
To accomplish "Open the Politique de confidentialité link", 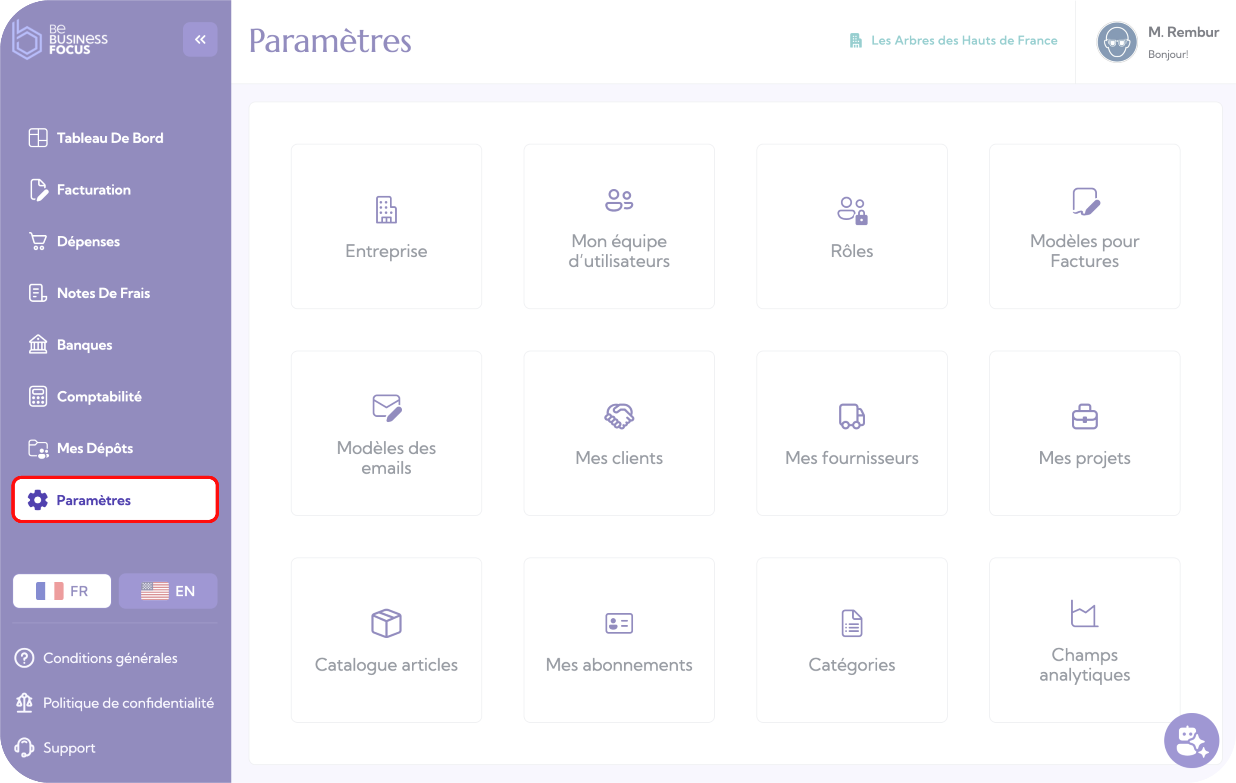I will point(128,703).
